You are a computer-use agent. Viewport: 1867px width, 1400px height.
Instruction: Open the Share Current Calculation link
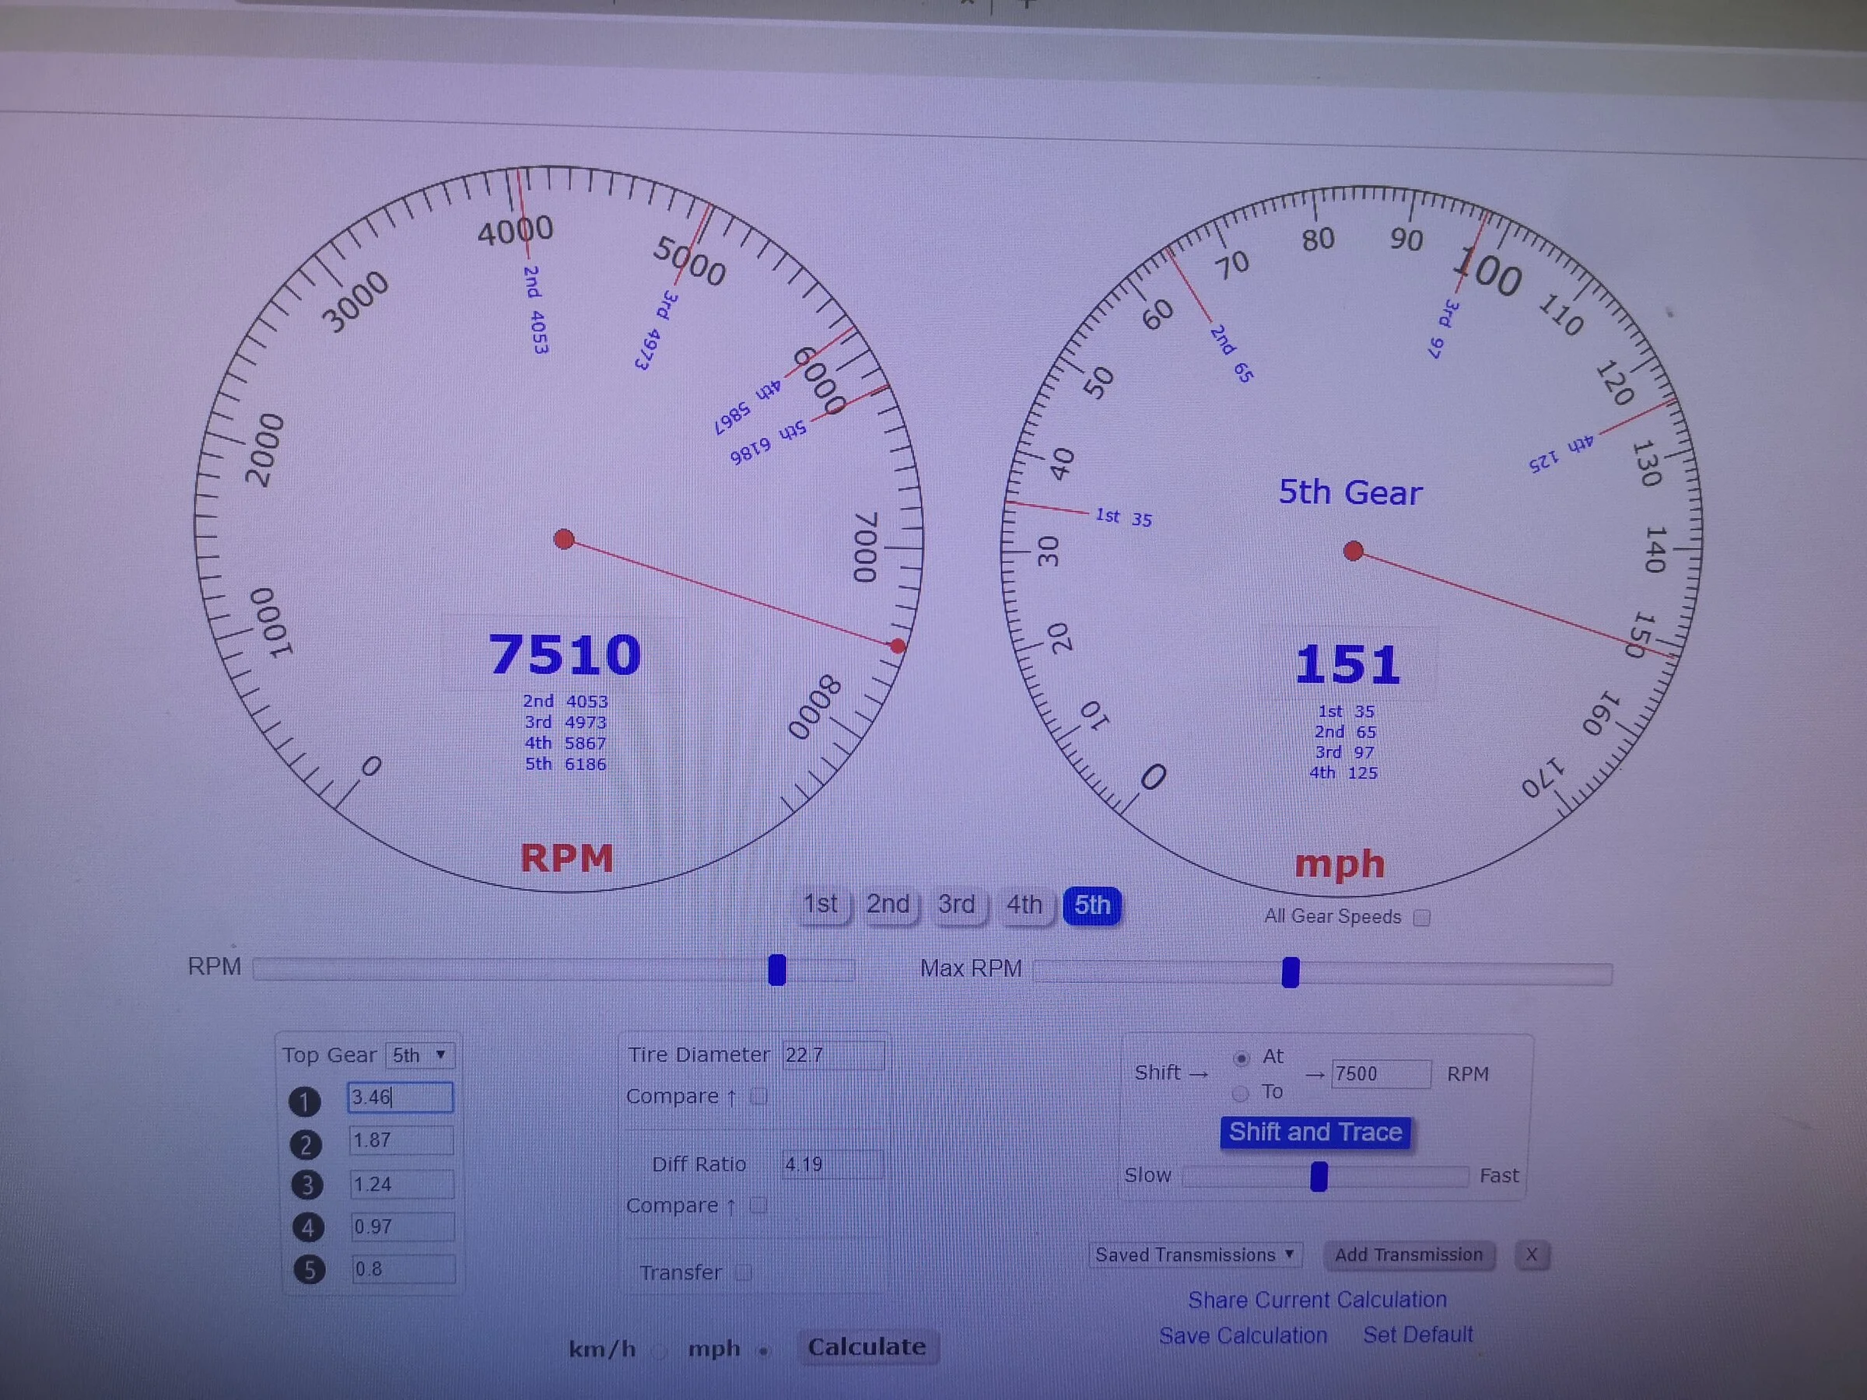(x=1317, y=1300)
